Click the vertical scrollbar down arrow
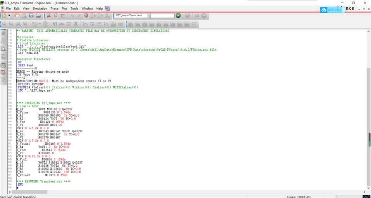Image resolution: width=371 pixels, height=198 pixels. [369, 188]
